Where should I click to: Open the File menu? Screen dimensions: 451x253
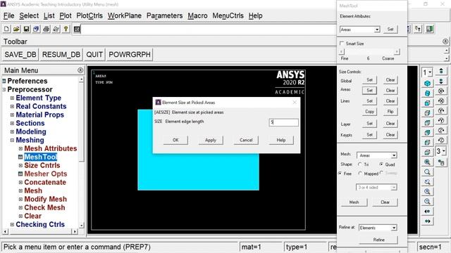9,15
